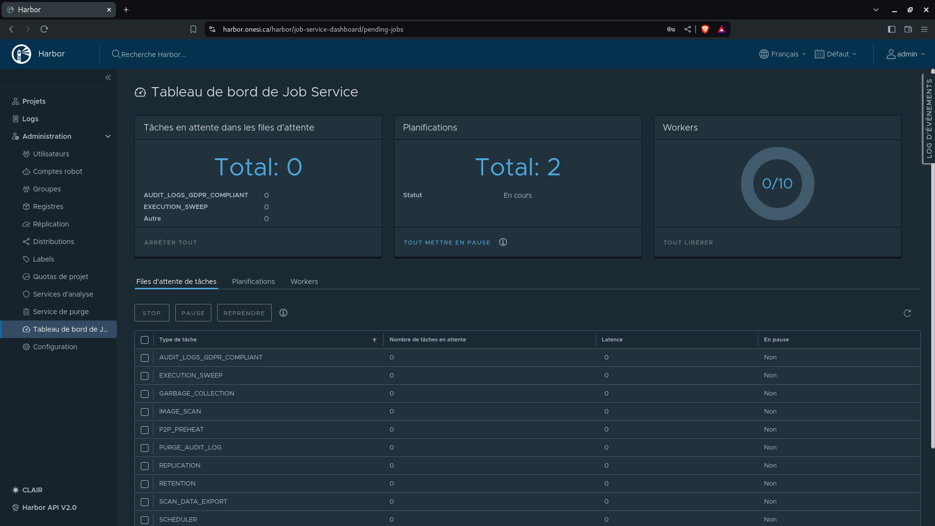Viewport: 935px width, 526px height.
Task: Check the IMAGE_SCAN task row checkbox
Action: [x=145, y=411]
